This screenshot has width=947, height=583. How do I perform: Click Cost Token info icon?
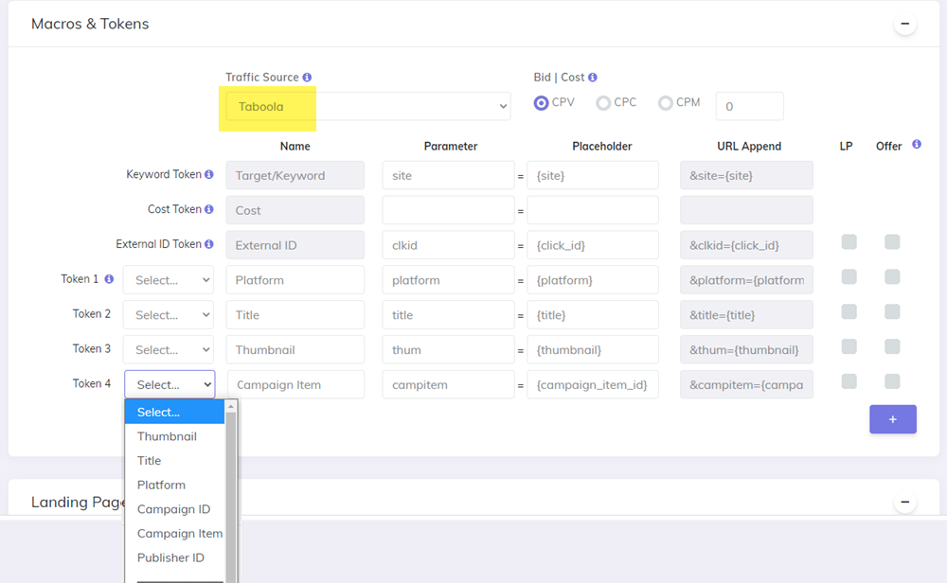[209, 210]
